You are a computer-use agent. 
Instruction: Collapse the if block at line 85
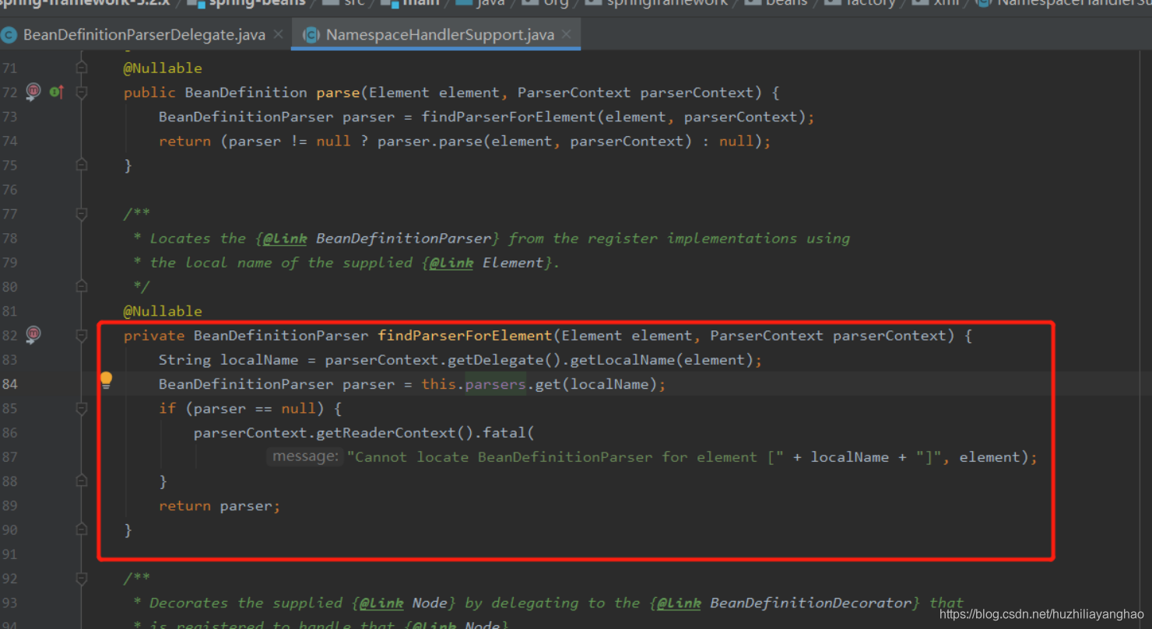pyautogui.click(x=81, y=408)
